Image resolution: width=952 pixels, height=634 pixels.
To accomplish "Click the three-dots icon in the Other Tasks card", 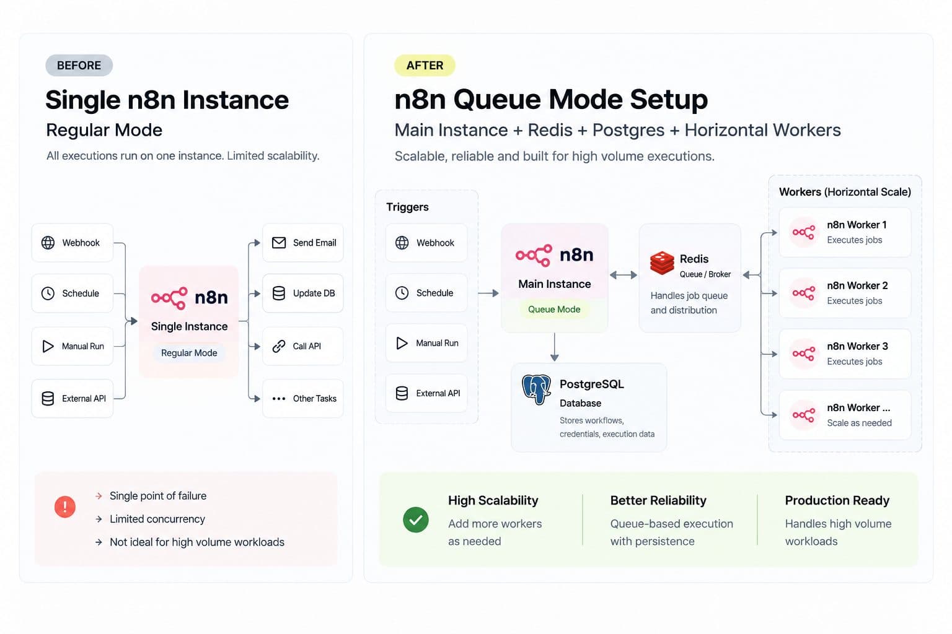I will [x=279, y=399].
